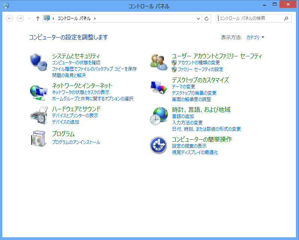The height and width of the screenshot is (240, 299).
Task: Open 画面の解像度の調整 link
Action: click(191, 100)
